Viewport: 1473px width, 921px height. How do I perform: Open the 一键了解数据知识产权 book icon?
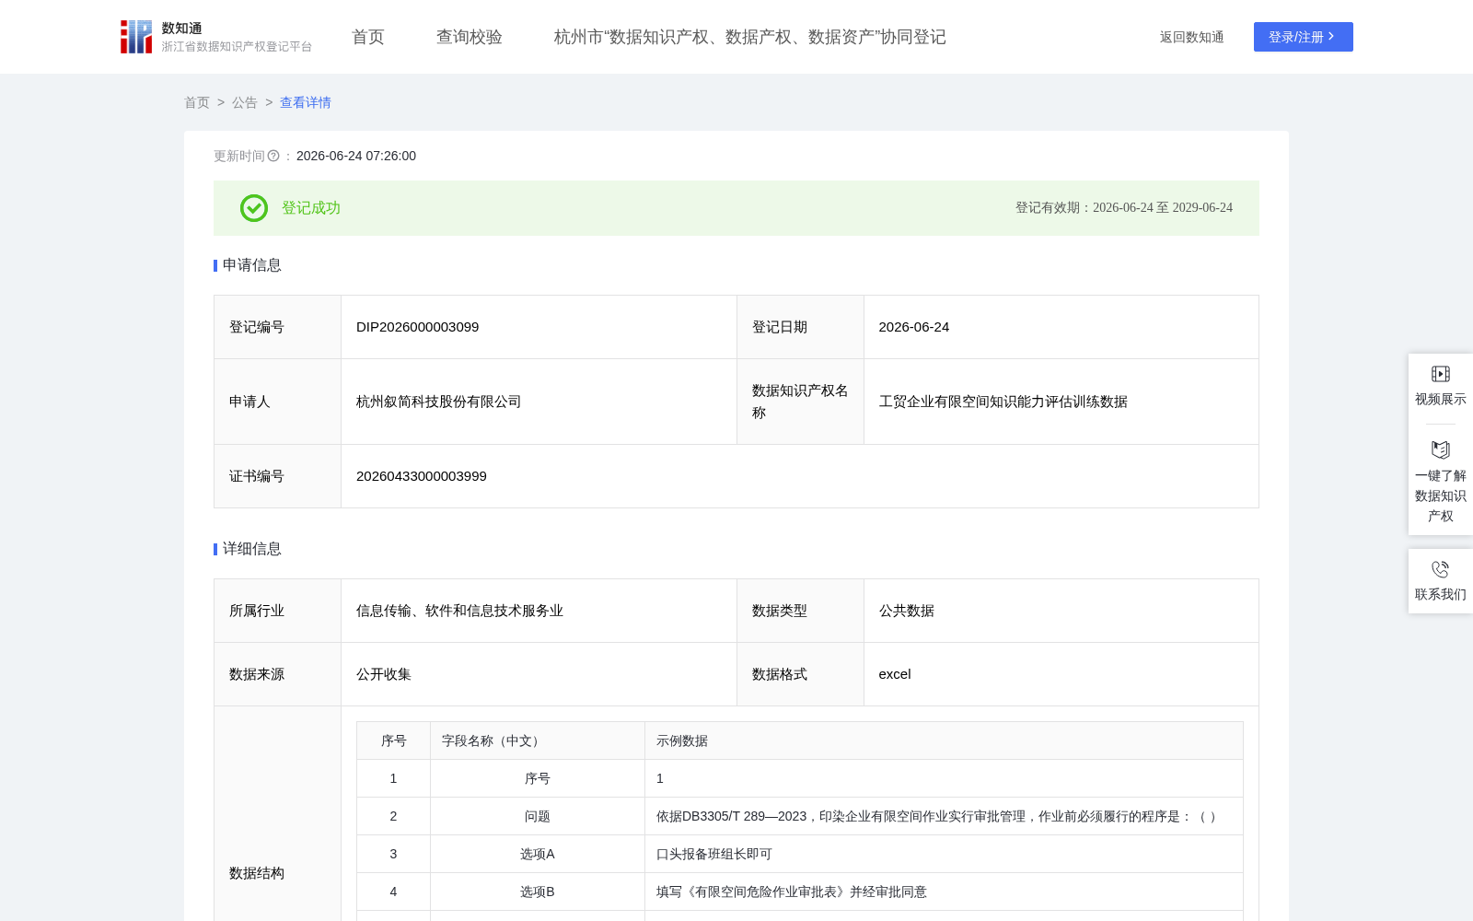pyautogui.click(x=1441, y=450)
